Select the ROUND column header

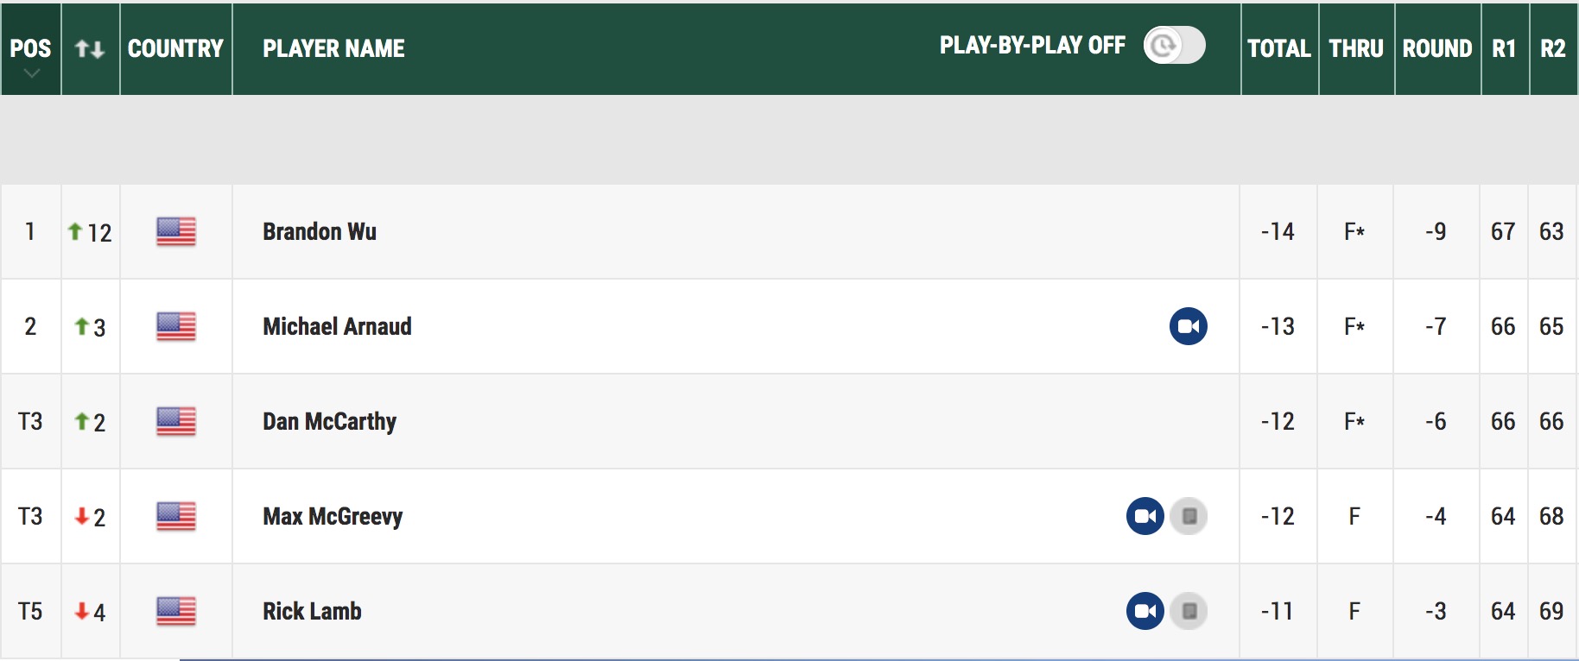(1437, 48)
